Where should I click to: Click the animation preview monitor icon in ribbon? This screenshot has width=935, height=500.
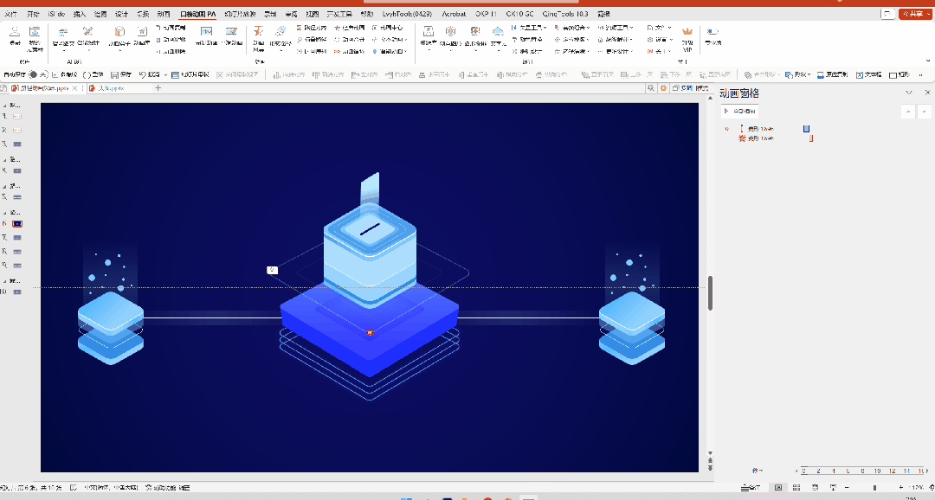pos(206,32)
